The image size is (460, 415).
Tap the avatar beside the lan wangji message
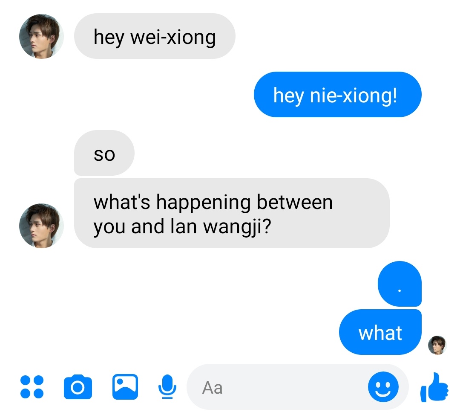coord(41,226)
